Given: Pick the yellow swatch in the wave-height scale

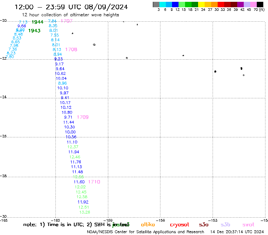Looking at the screenshot, I should [201, 4].
